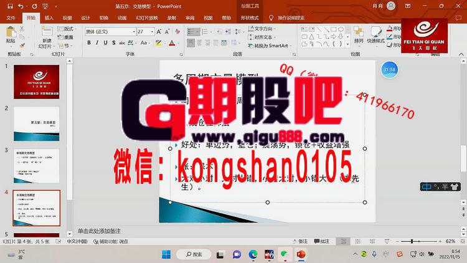Open the 文件 (File) tab

11,18
